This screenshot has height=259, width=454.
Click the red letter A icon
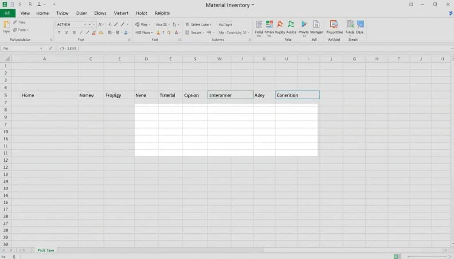[x=176, y=33]
